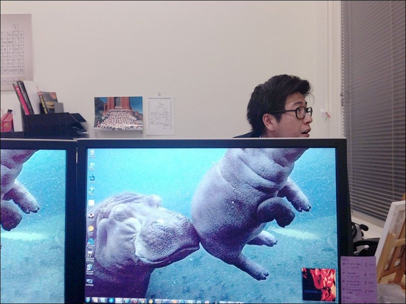Launch the Photoshop desktop shortcut

(x=92, y=178)
